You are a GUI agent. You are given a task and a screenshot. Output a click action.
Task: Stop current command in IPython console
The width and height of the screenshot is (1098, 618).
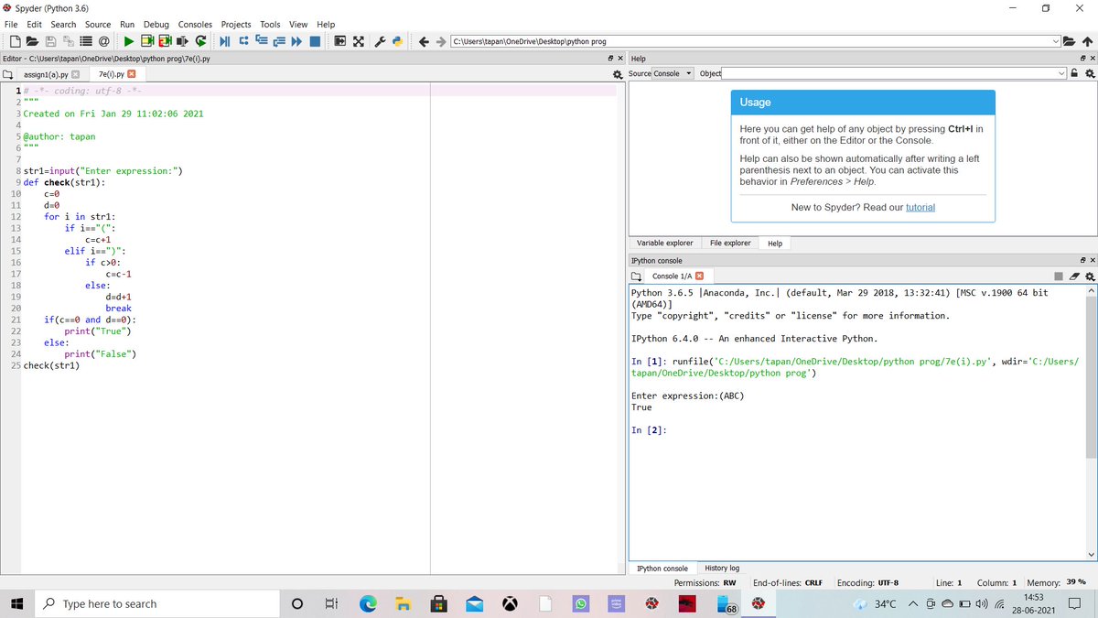[x=1059, y=276]
